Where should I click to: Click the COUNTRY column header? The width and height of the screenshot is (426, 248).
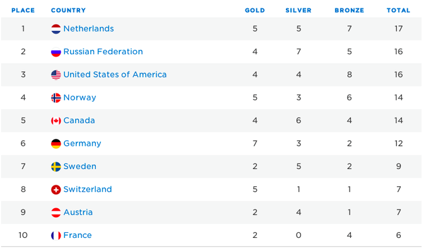[x=68, y=10]
